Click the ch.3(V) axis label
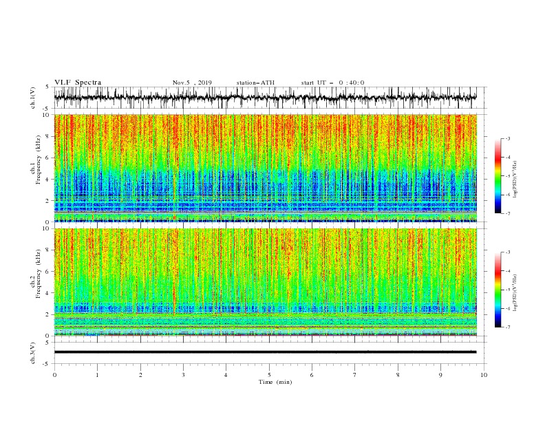This screenshot has width=545, height=421. [x=33, y=353]
